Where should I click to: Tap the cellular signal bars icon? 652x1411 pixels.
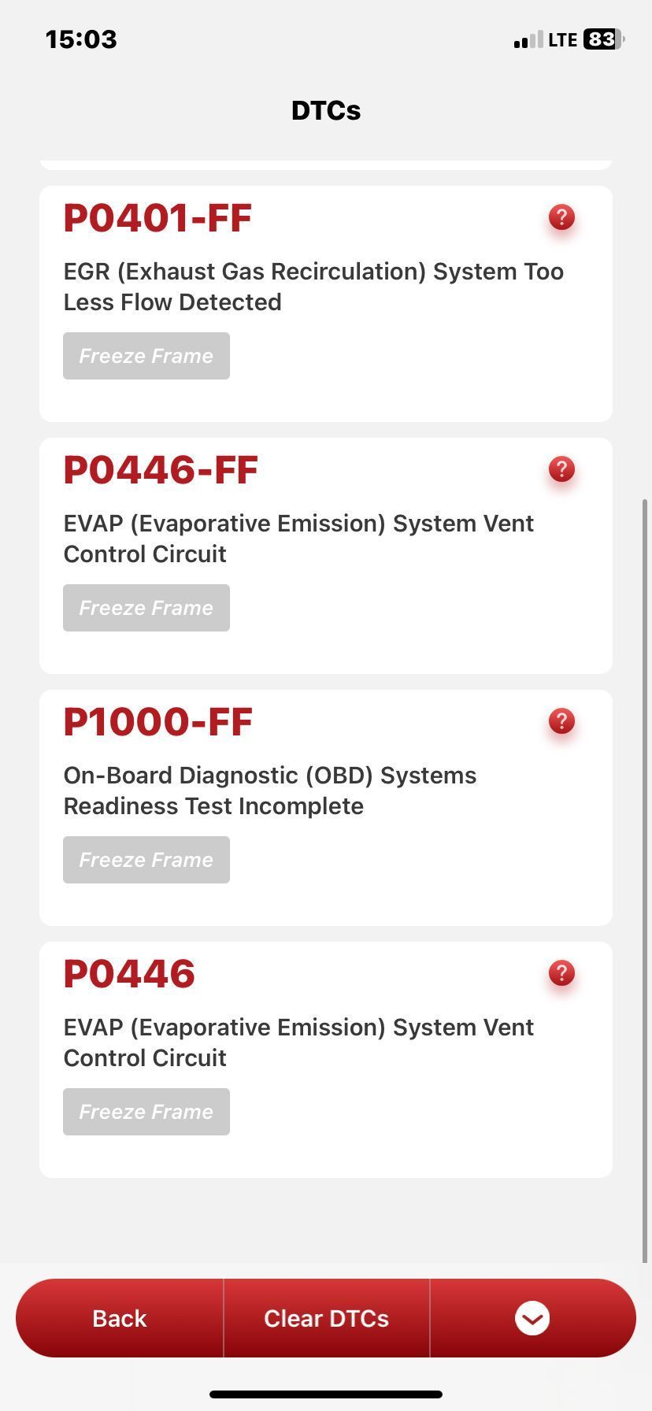pos(528,40)
